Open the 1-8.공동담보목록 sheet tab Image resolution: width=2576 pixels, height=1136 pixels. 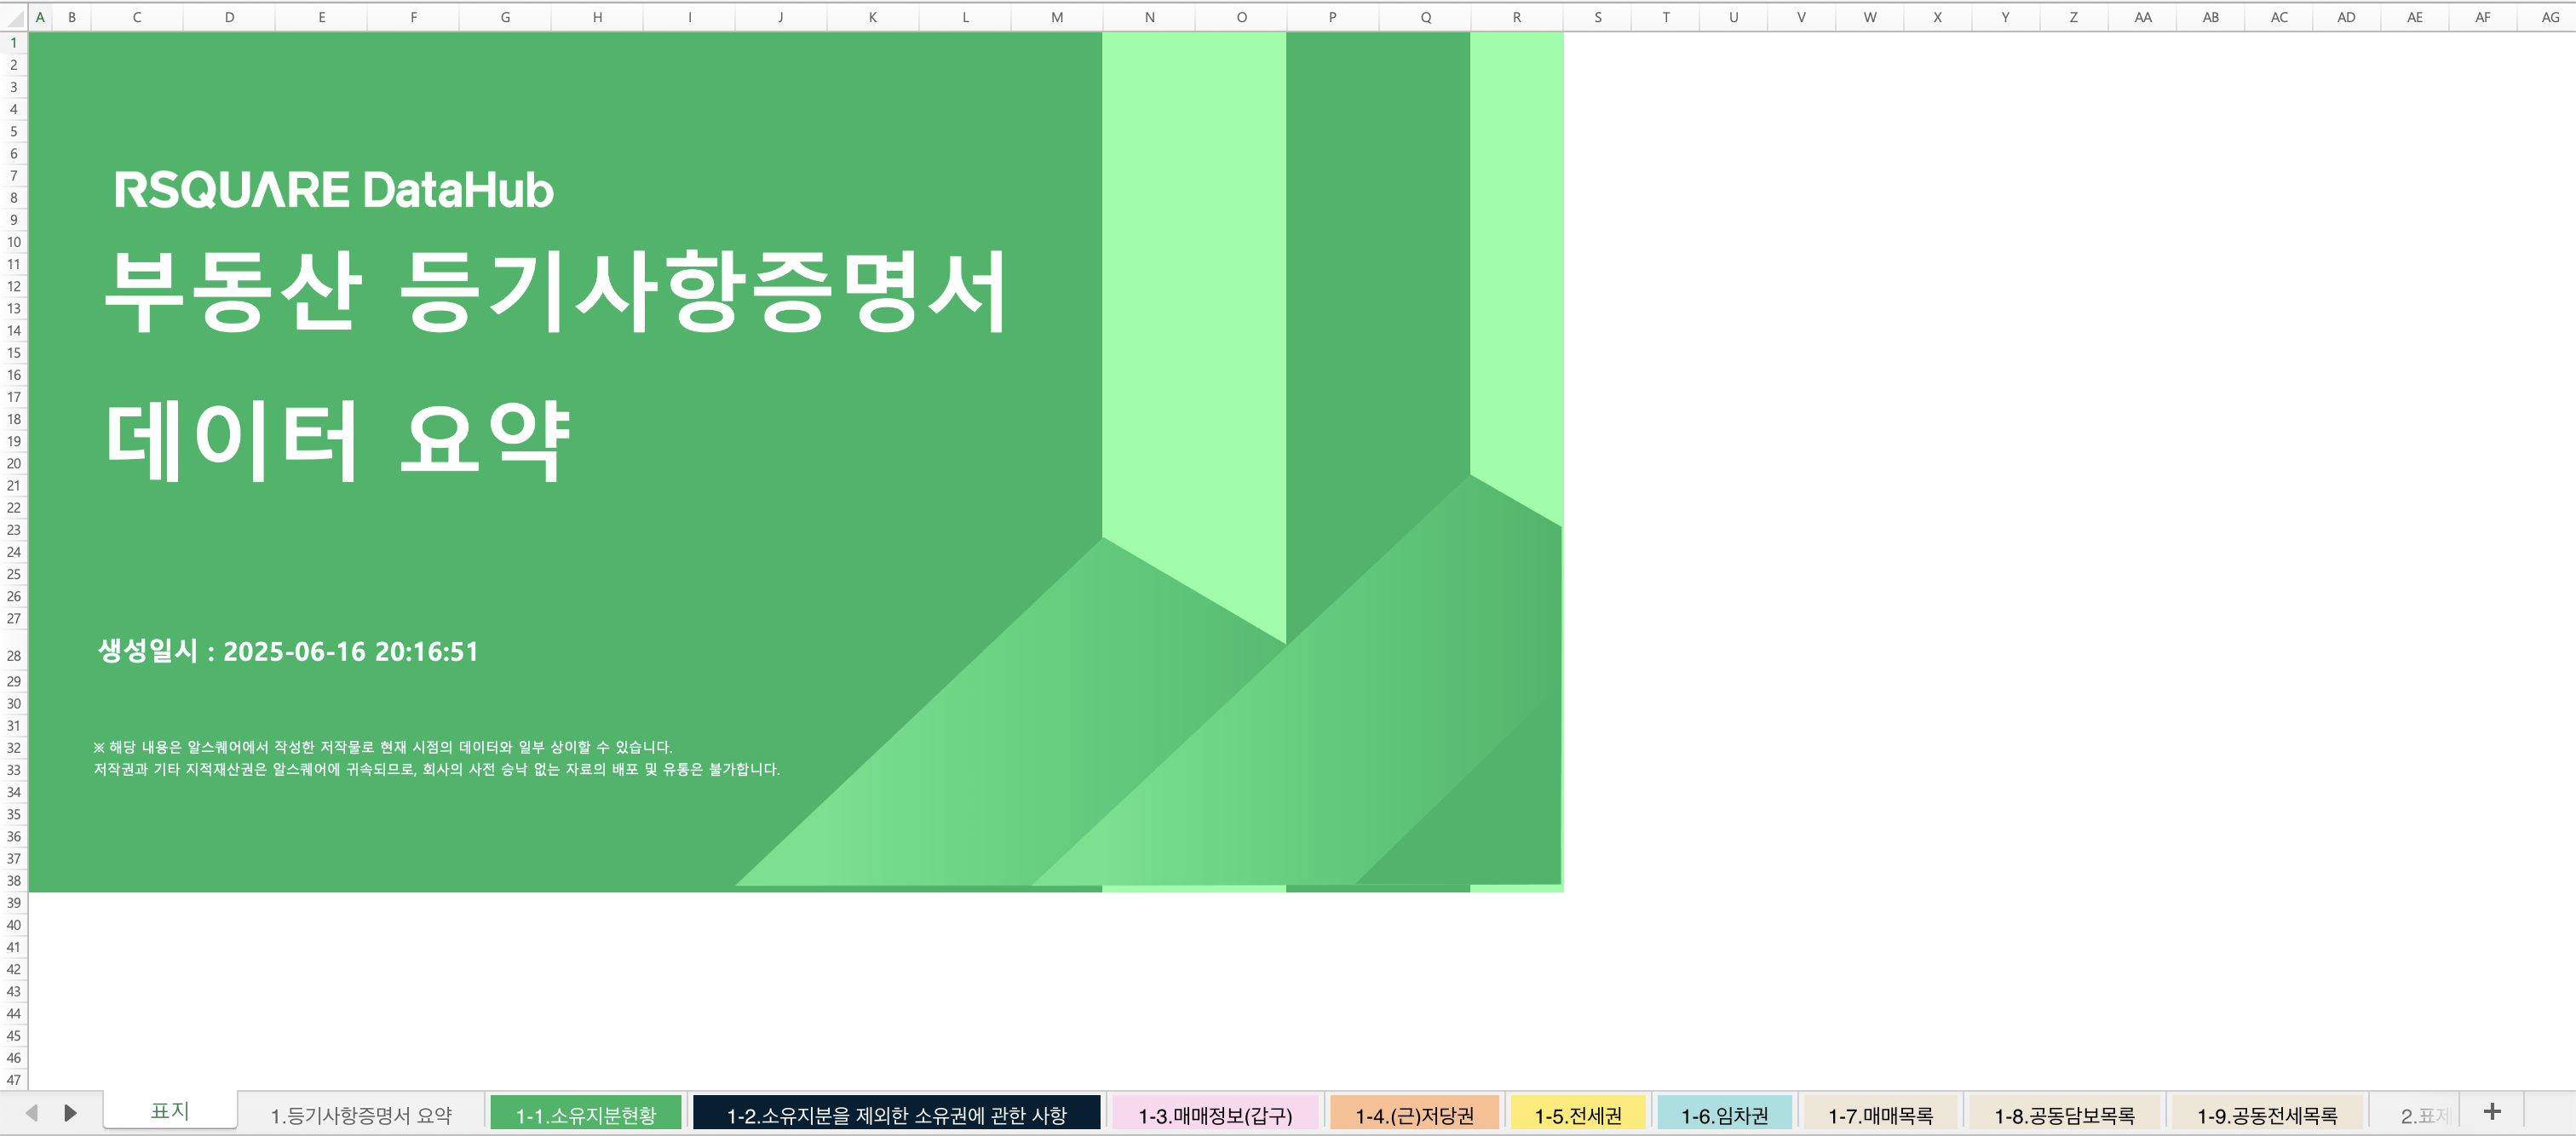[x=2064, y=1114]
